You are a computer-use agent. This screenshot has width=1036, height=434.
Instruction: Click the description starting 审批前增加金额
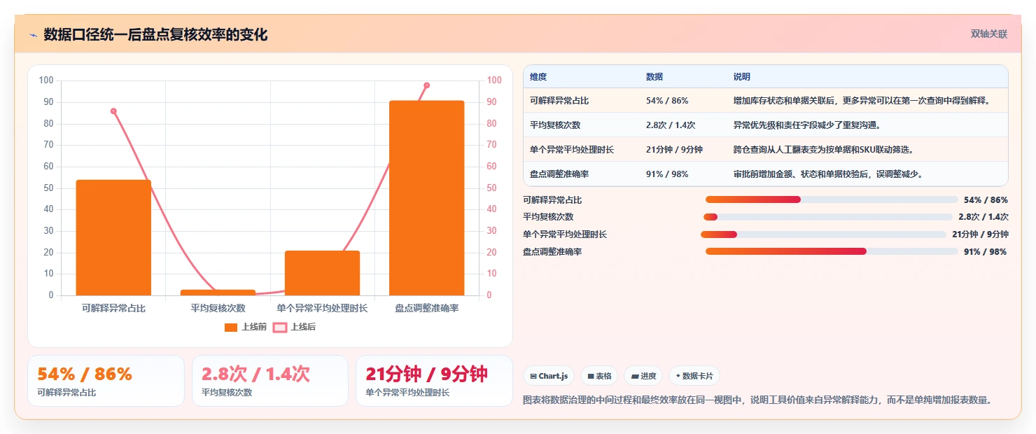click(x=828, y=174)
